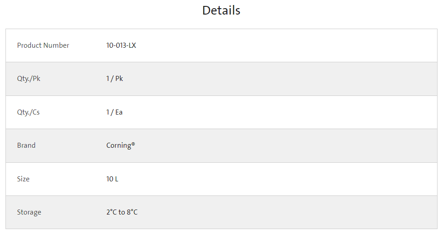Click the 1 / Ea value
The height and width of the screenshot is (240, 443).
pos(114,112)
